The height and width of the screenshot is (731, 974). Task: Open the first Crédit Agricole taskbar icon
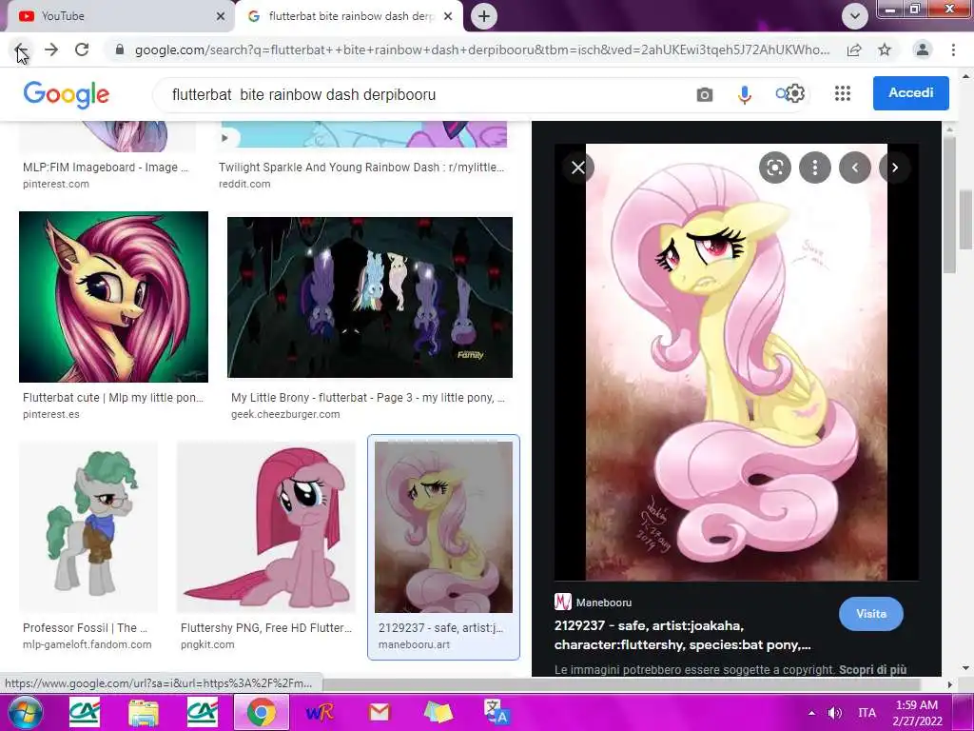pyautogui.click(x=85, y=713)
